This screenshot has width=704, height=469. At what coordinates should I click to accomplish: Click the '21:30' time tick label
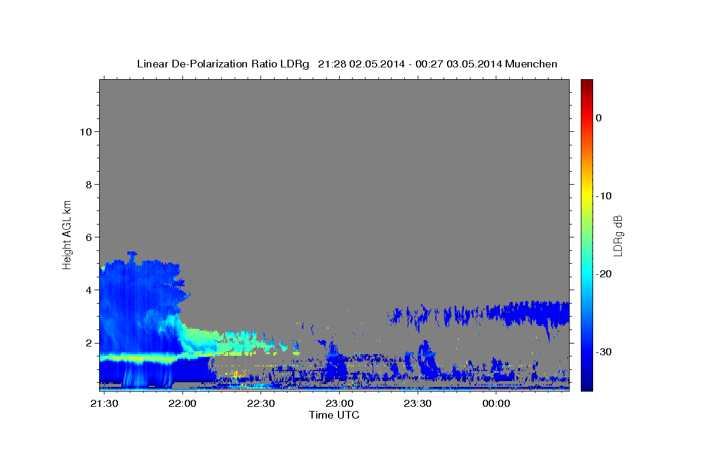(x=104, y=404)
